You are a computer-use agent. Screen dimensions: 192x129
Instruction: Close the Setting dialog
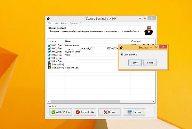(x=163, y=47)
